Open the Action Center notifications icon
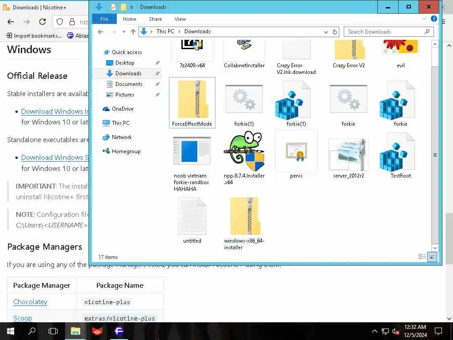Screen dimensions: 453x340 coord(438,331)
